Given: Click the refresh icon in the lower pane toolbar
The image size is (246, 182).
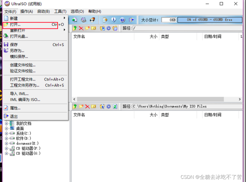Looking at the screenshot, I should pyautogui.click(x=115, y=106).
